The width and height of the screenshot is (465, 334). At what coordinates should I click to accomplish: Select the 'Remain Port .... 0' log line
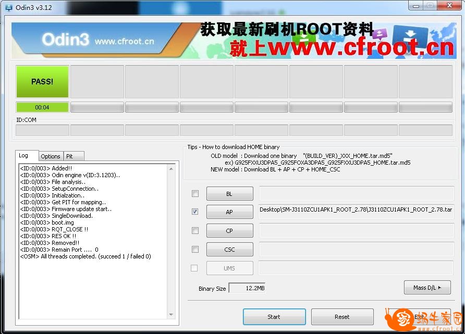(x=59, y=250)
